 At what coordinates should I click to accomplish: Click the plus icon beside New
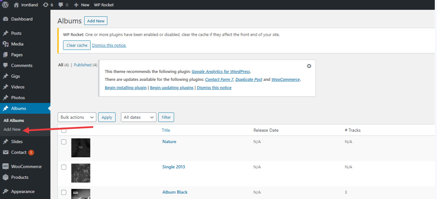coord(76,5)
